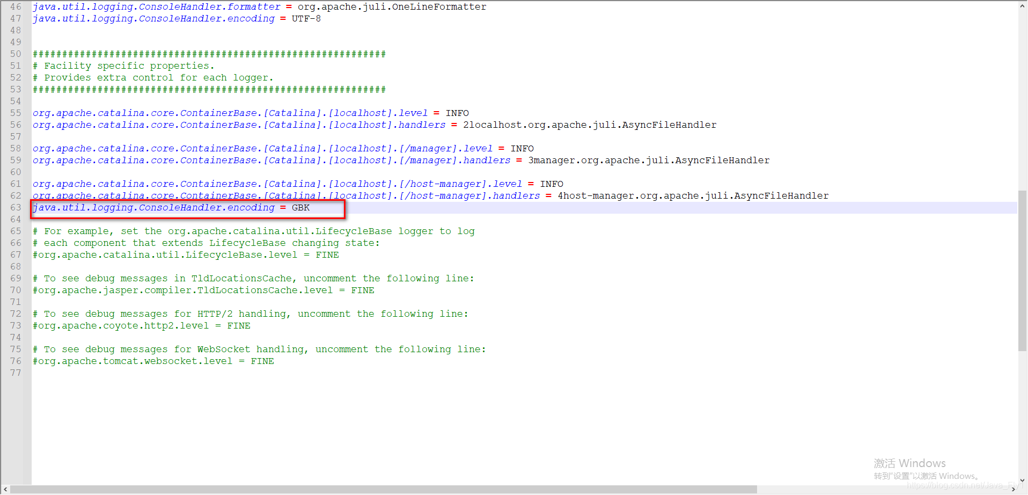
Task: Click '# Provides extra control for each logger.' comment
Action: [x=153, y=78]
